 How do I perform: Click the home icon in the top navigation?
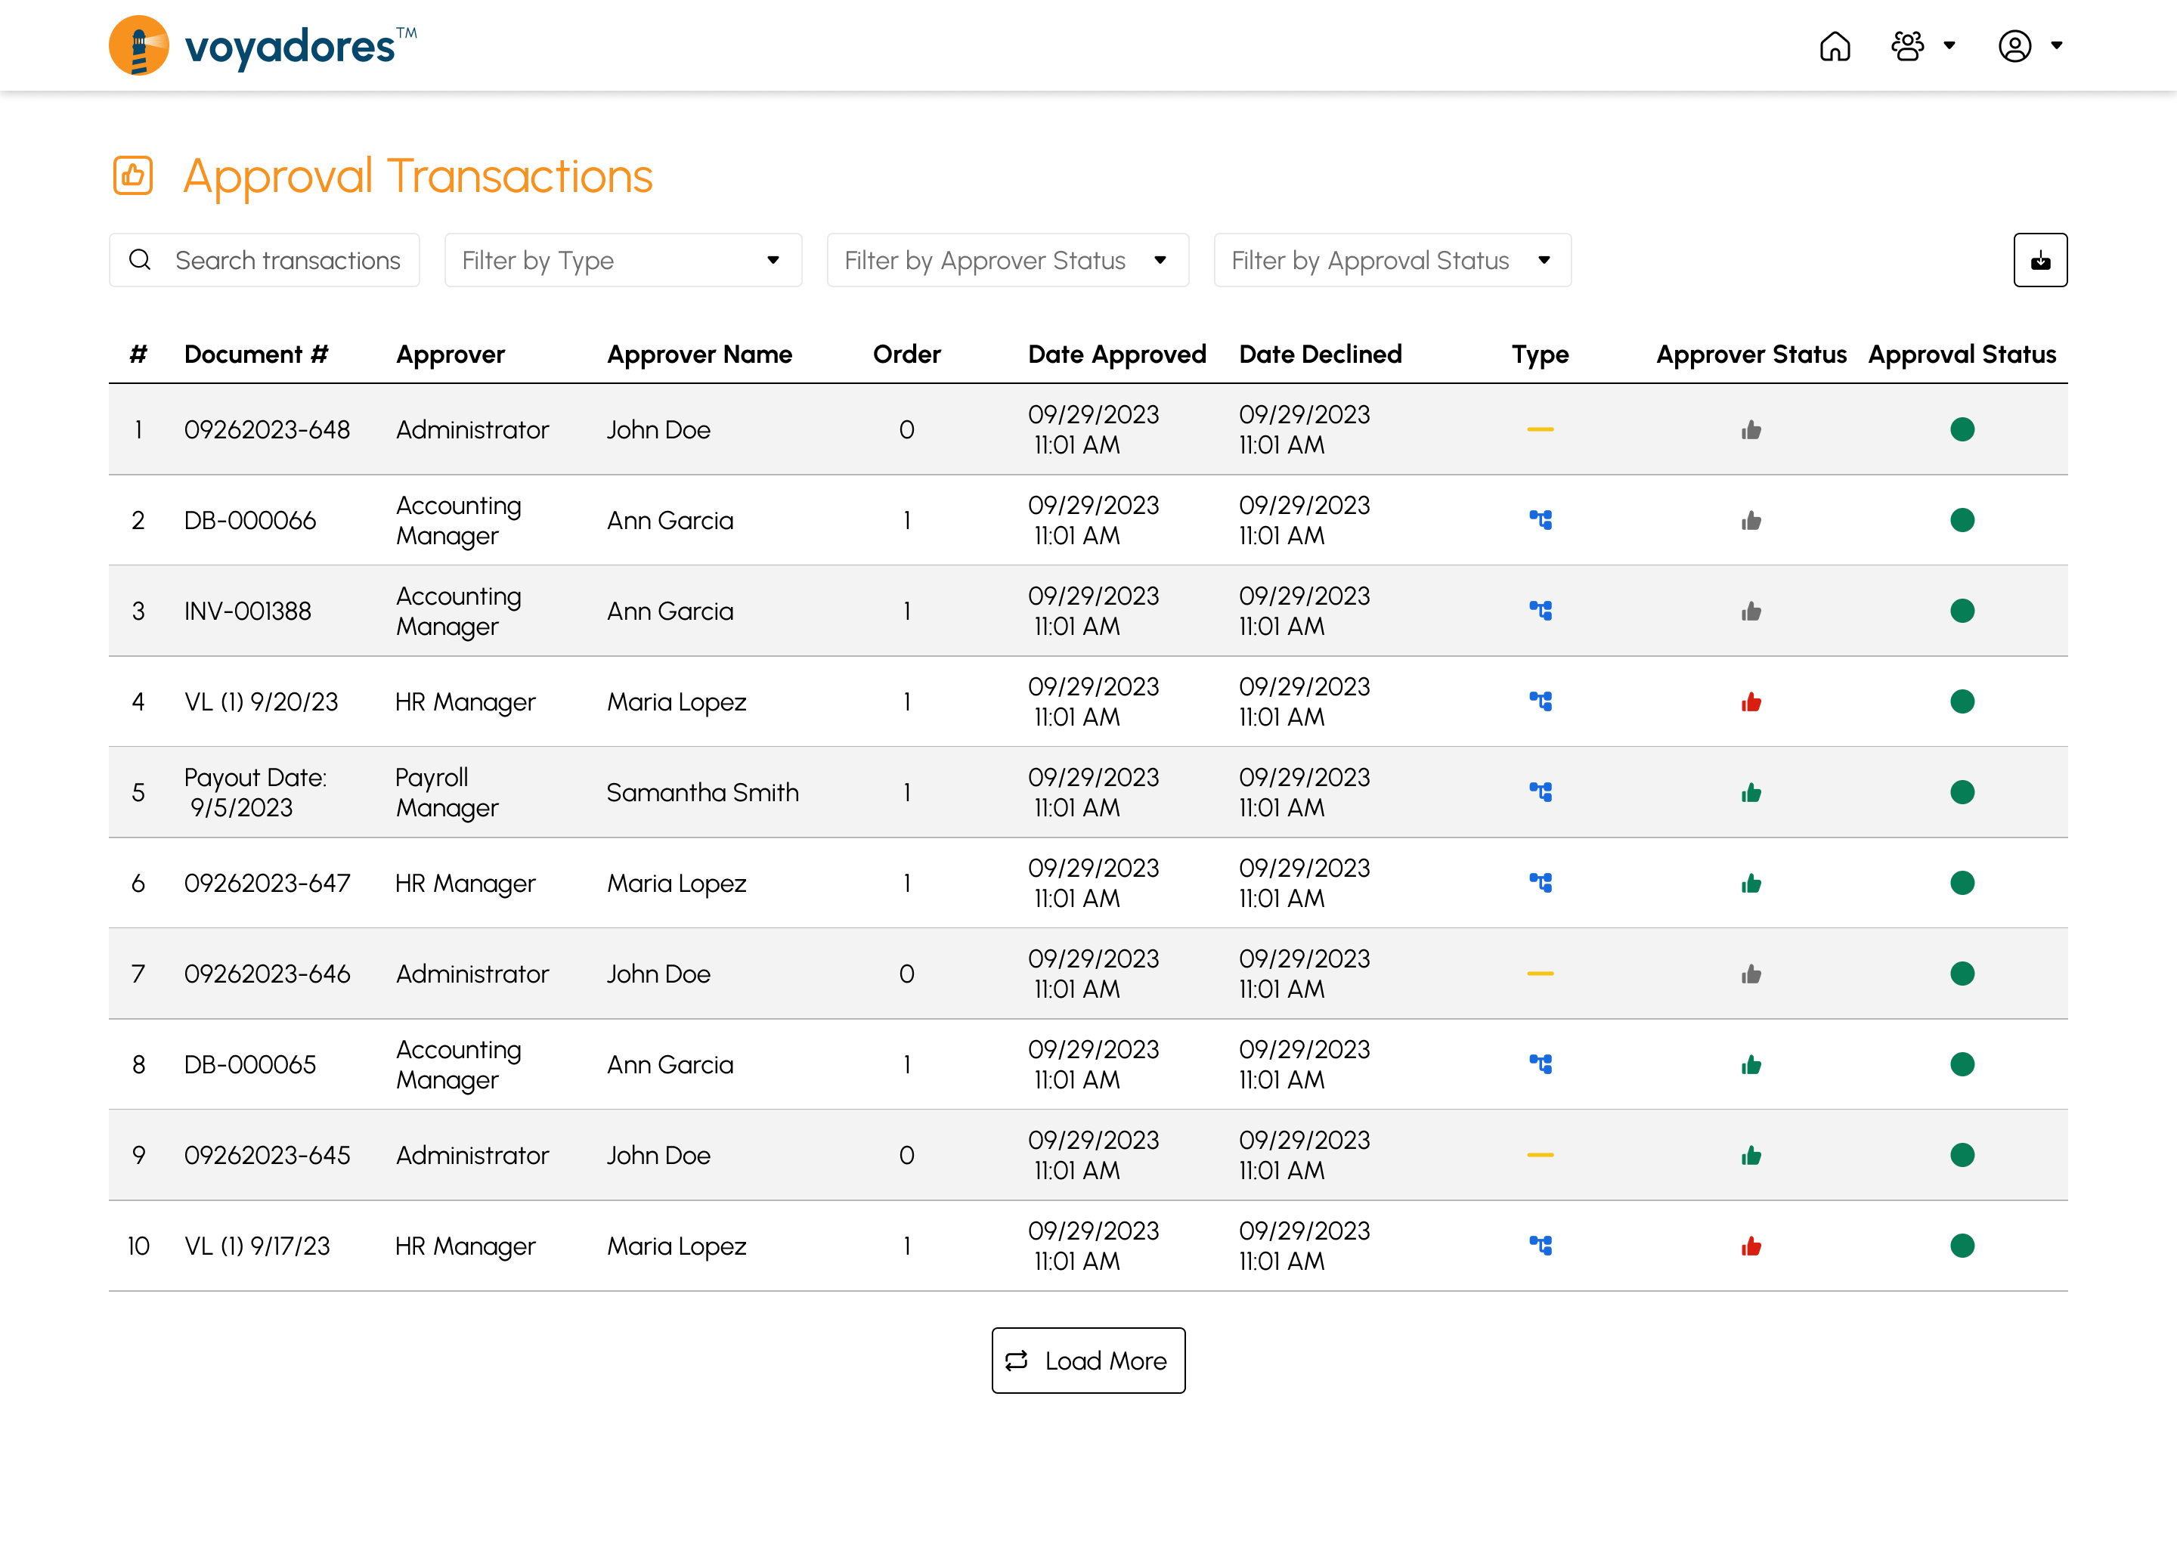(x=1837, y=45)
